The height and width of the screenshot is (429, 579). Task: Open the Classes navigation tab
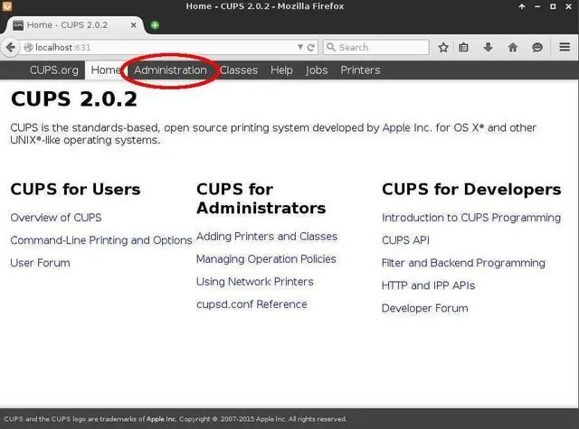point(239,70)
